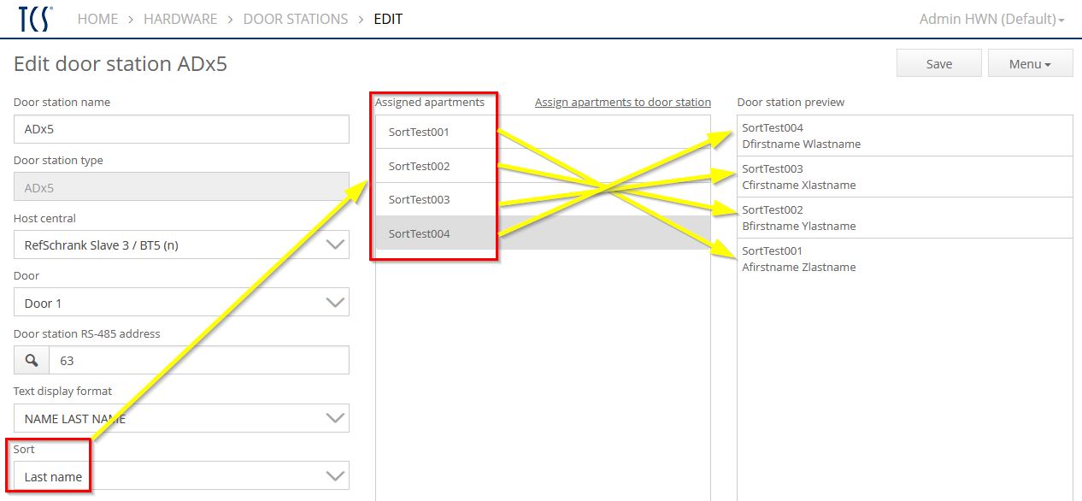
Task: Click the Door station name field
Action: click(x=181, y=130)
